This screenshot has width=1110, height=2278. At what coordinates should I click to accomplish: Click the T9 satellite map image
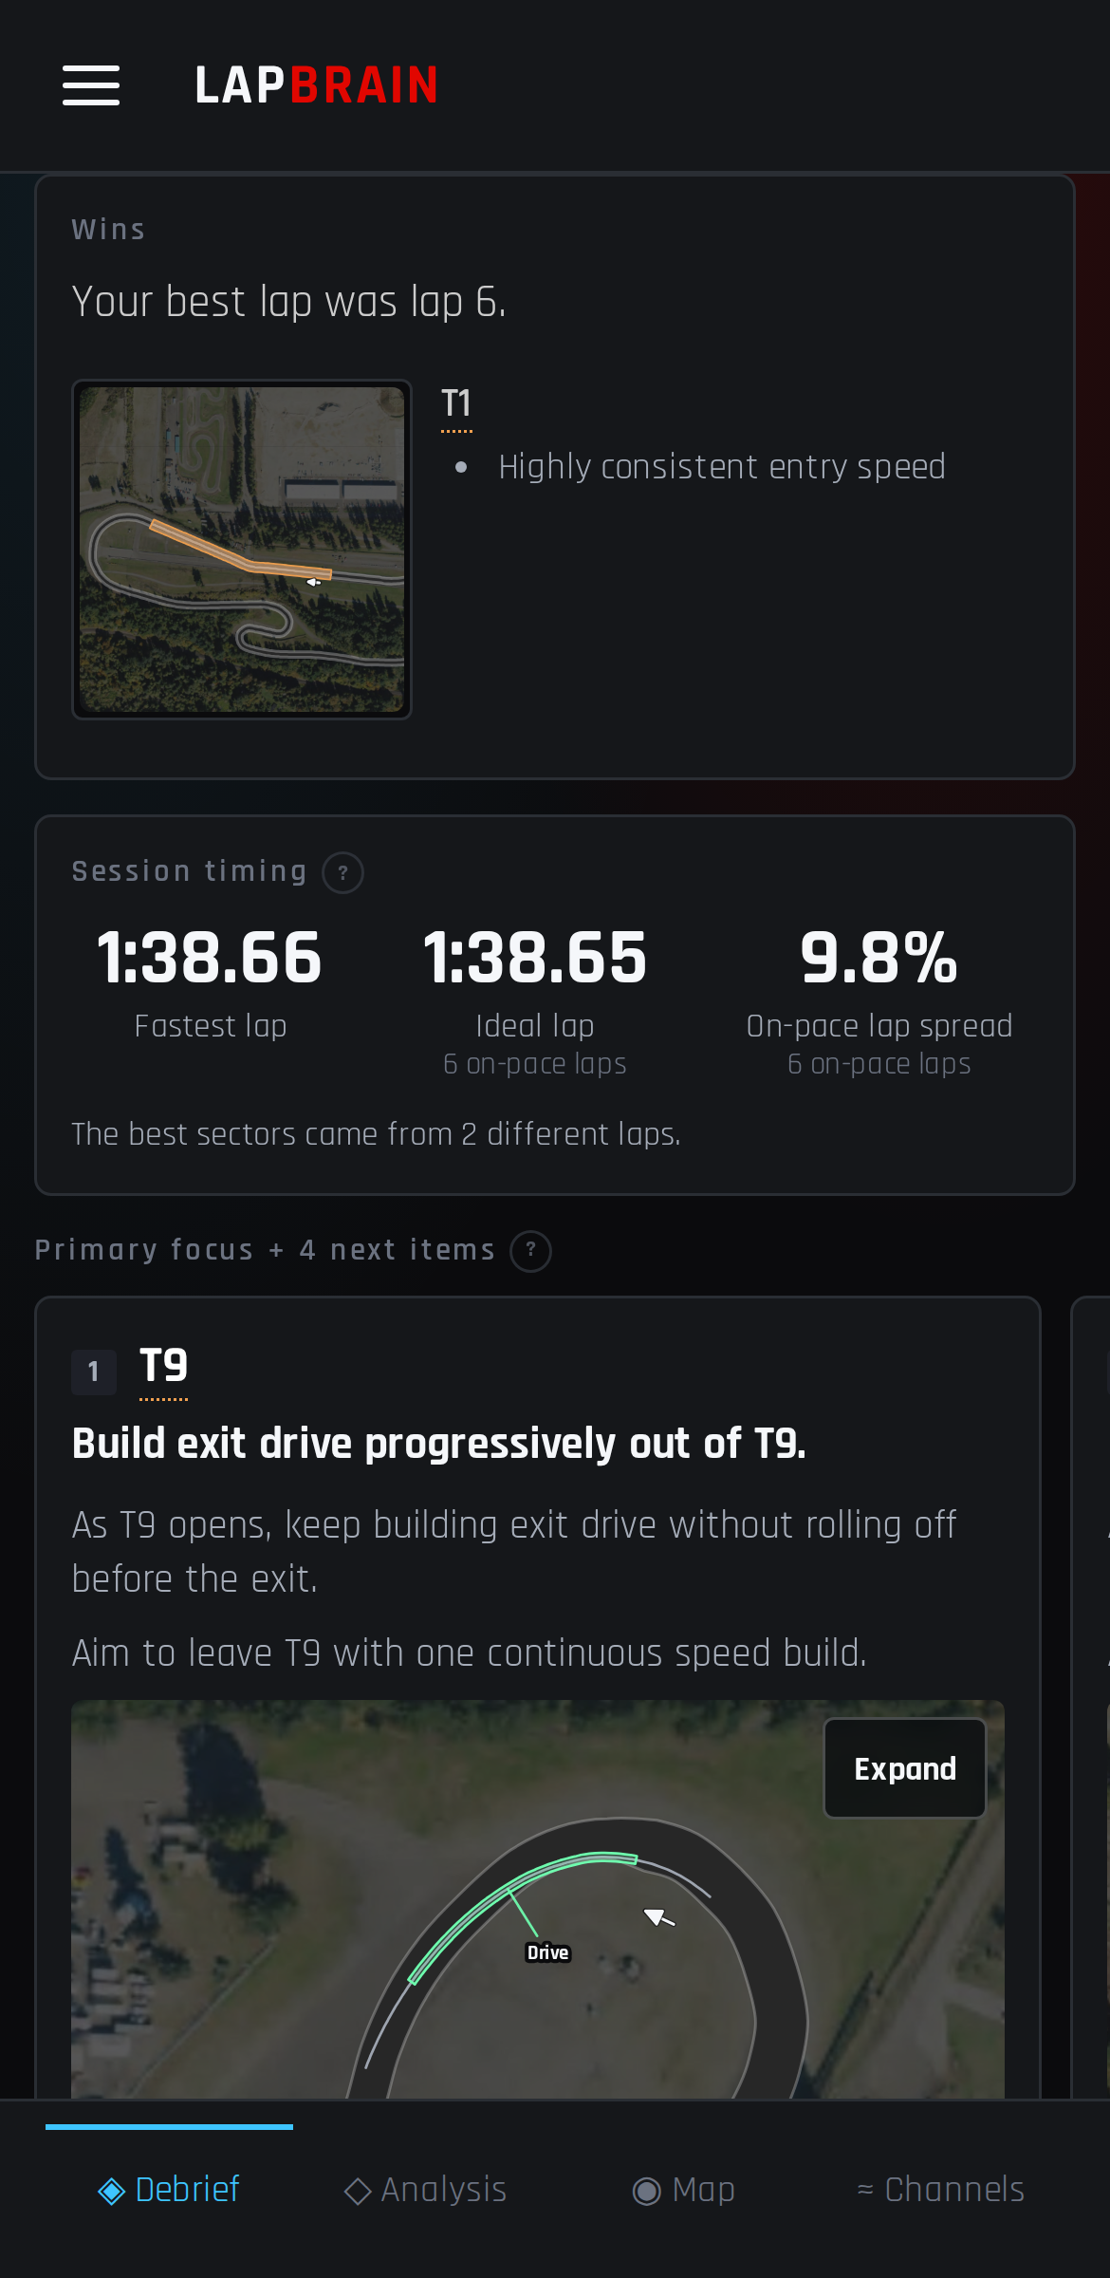click(537, 1898)
